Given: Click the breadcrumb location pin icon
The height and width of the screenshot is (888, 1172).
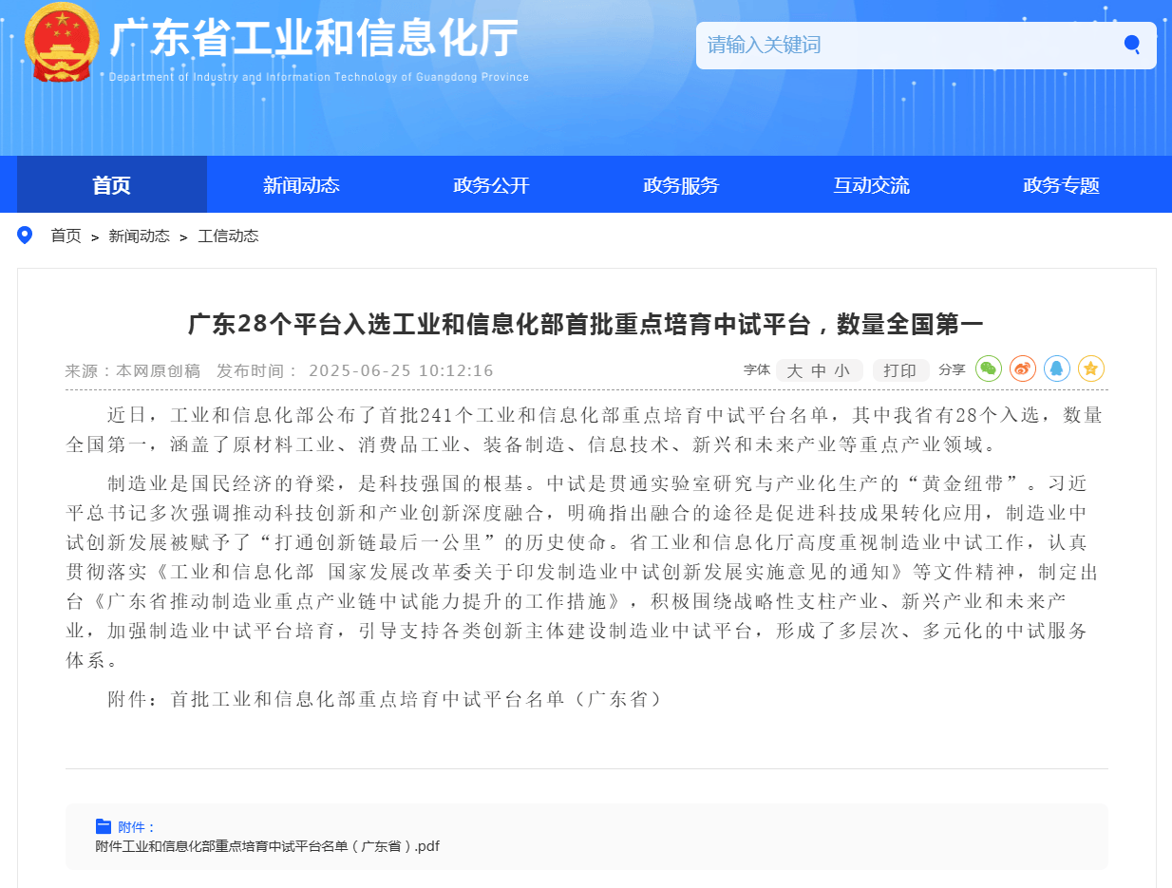Looking at the screenshot, I should coord(25,236).
